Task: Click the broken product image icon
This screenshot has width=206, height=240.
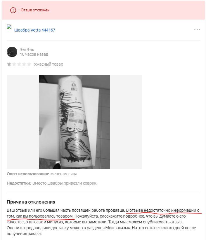Action: click(9, 27)
